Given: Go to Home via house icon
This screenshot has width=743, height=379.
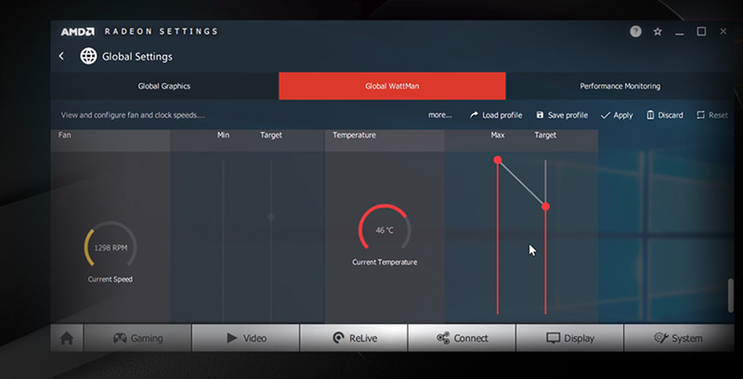Looking at the screenshot, I should coord(67,338).
